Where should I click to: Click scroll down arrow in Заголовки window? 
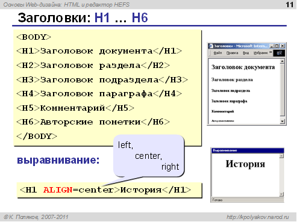[x=283, y=121]
